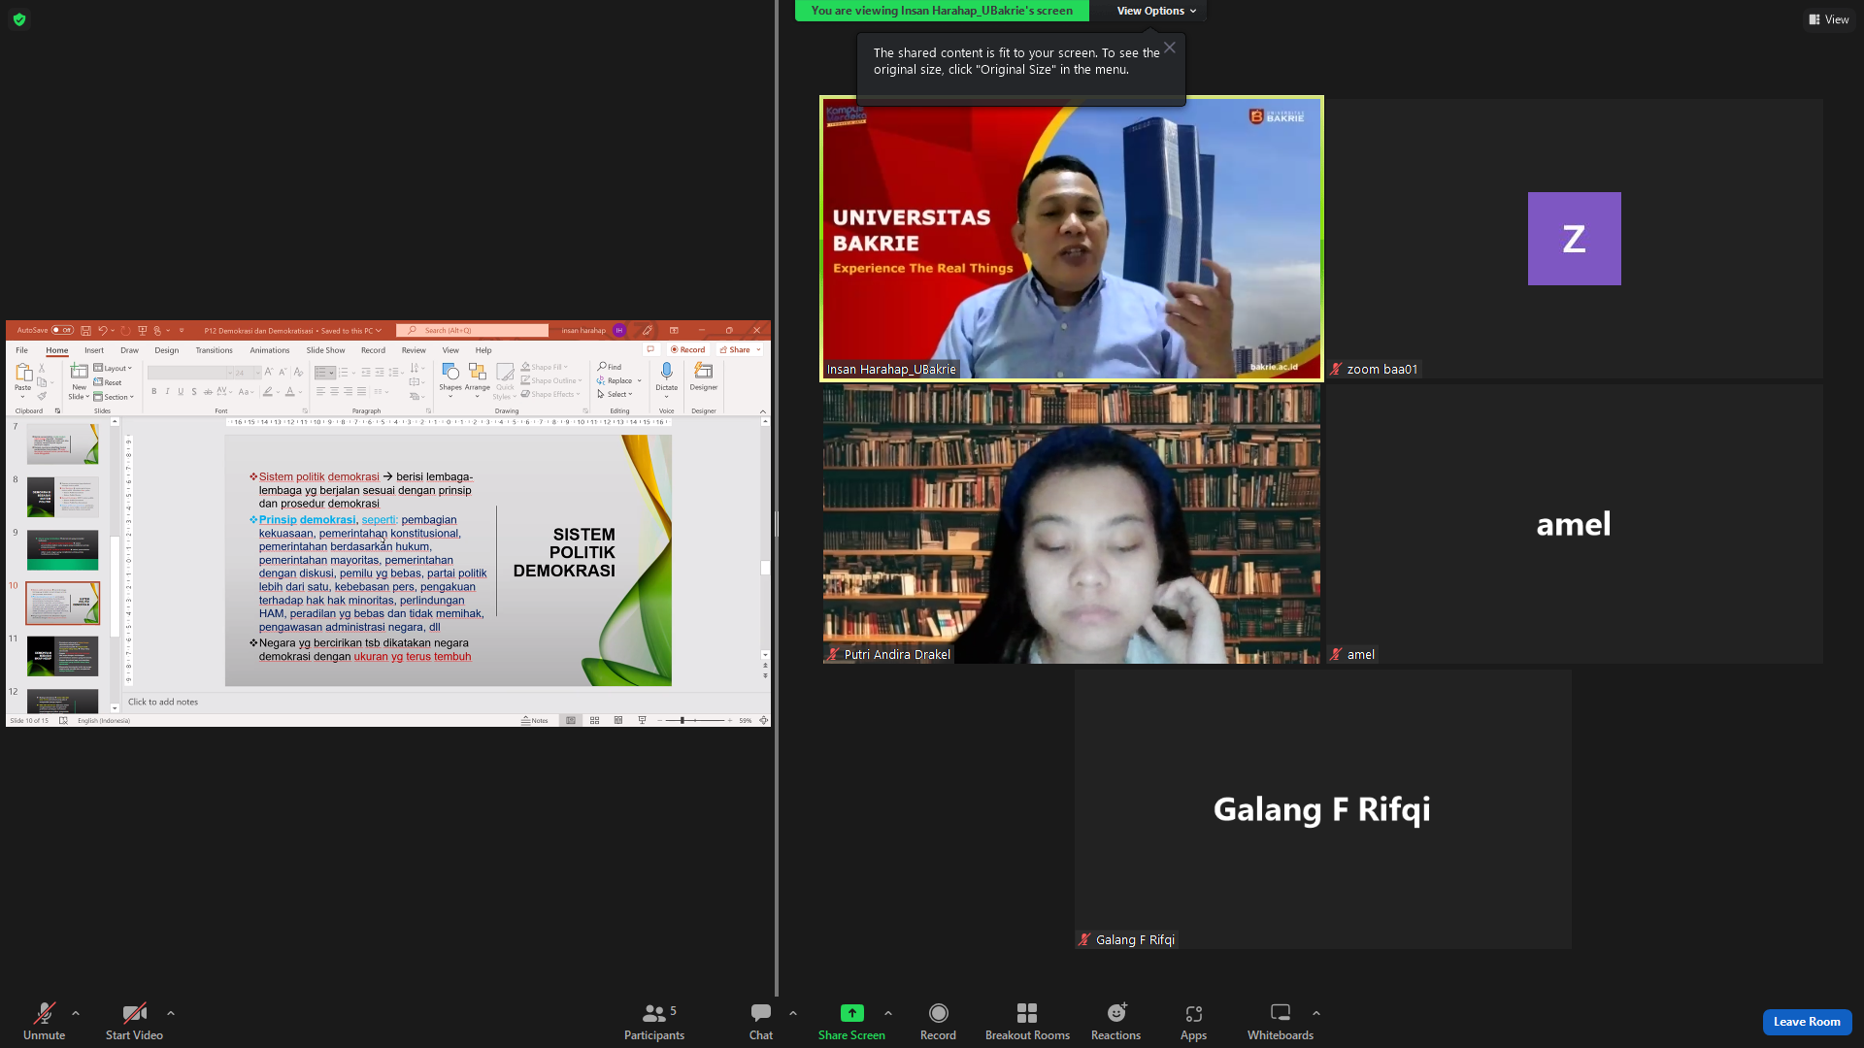Screen dimensions: 1864x1048
Task: Switch to the Design ribbon tab
Action: click(167, 350)
